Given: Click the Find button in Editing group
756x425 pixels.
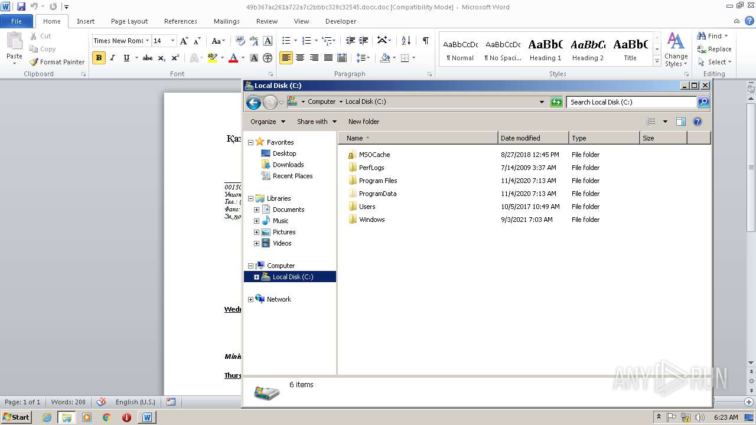Looking at the screenshot, I should coord(713,36).
